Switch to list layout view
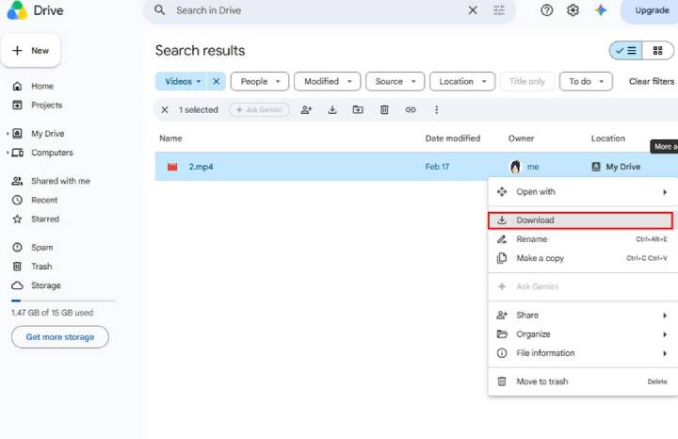678x439 pixels. [625, 51]
